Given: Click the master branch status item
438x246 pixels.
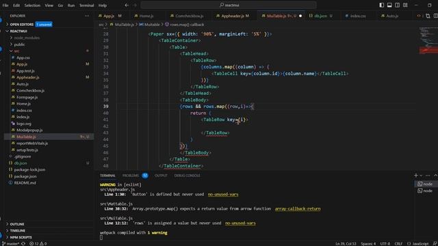Looking at the screenshot, I should pyautogui.click(x=11, y=244).
